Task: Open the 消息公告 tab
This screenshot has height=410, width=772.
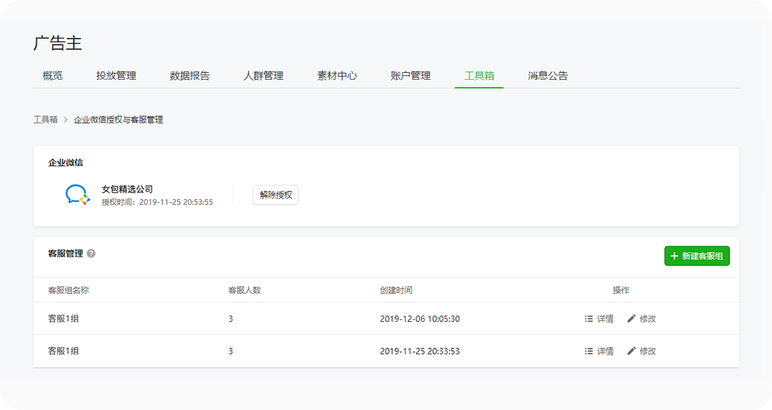Action: [x=548, y=76]
